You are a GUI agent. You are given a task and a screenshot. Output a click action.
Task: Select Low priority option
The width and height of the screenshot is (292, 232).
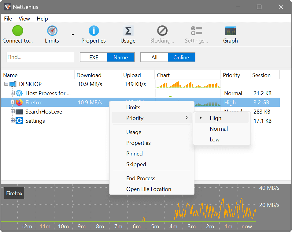coord(222,139)
